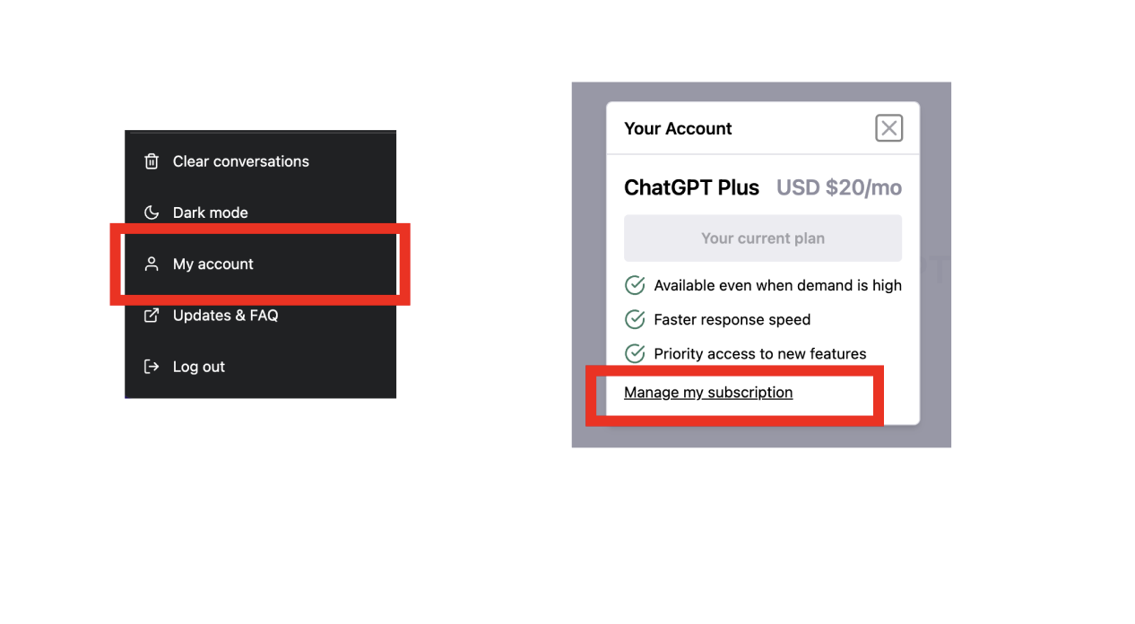Open Manage my subscription

pyautogui.click(x=708, y=392)
